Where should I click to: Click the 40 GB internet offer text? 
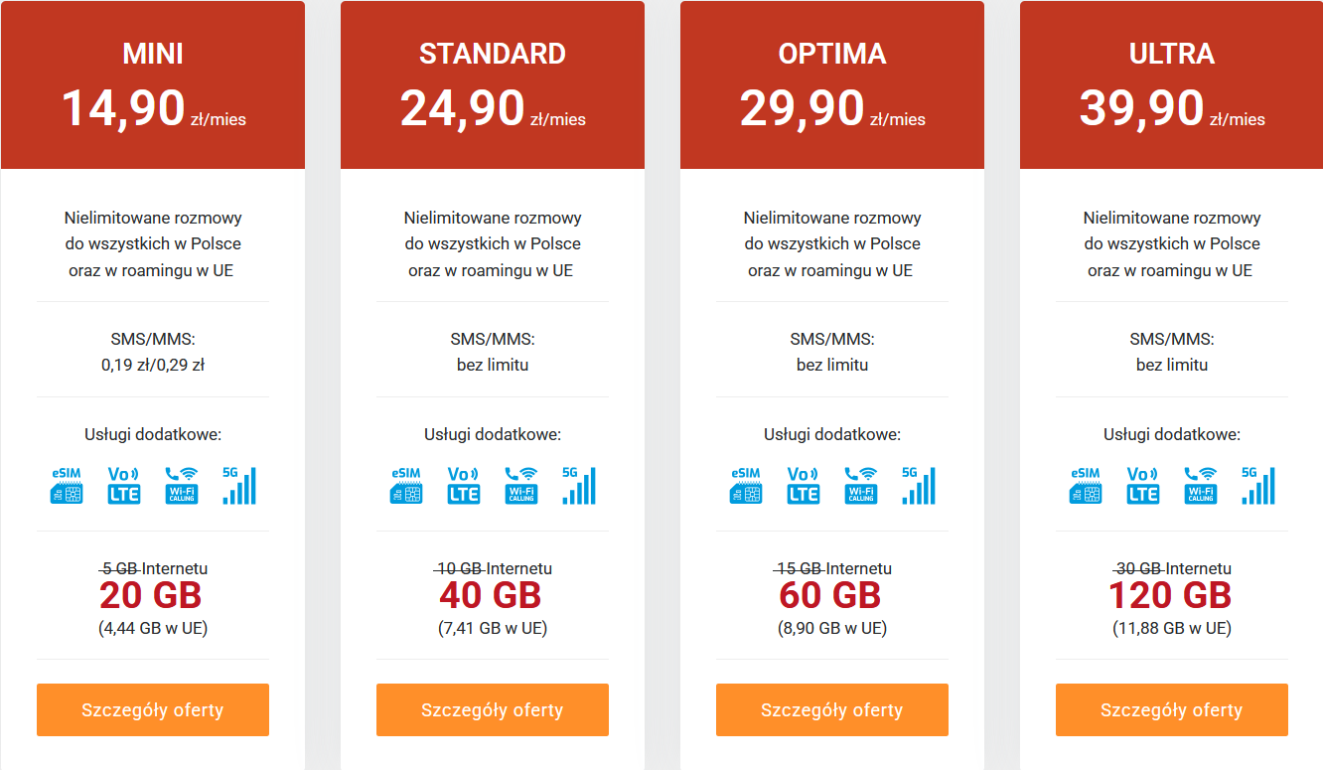(x=491, y=595)
